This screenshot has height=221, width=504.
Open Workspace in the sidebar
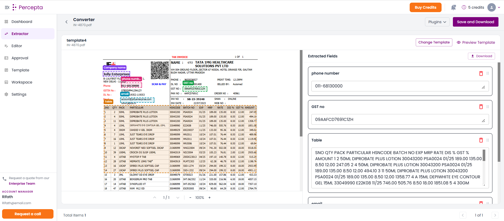coord(28,82)
